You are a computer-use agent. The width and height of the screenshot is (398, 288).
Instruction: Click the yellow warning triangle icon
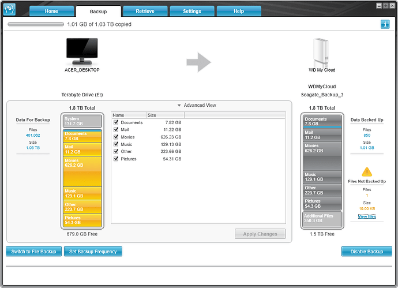tap(367, 172)
